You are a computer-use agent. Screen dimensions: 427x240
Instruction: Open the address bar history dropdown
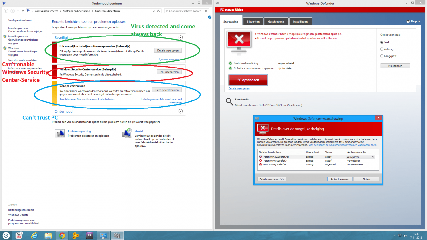[x=154, y=11]
